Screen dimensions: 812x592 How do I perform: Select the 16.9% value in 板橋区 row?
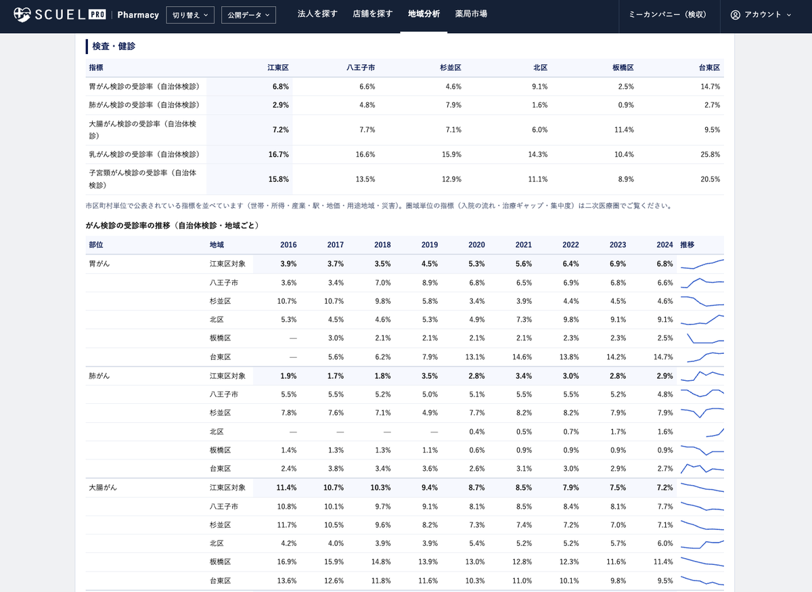coord(286,562)
